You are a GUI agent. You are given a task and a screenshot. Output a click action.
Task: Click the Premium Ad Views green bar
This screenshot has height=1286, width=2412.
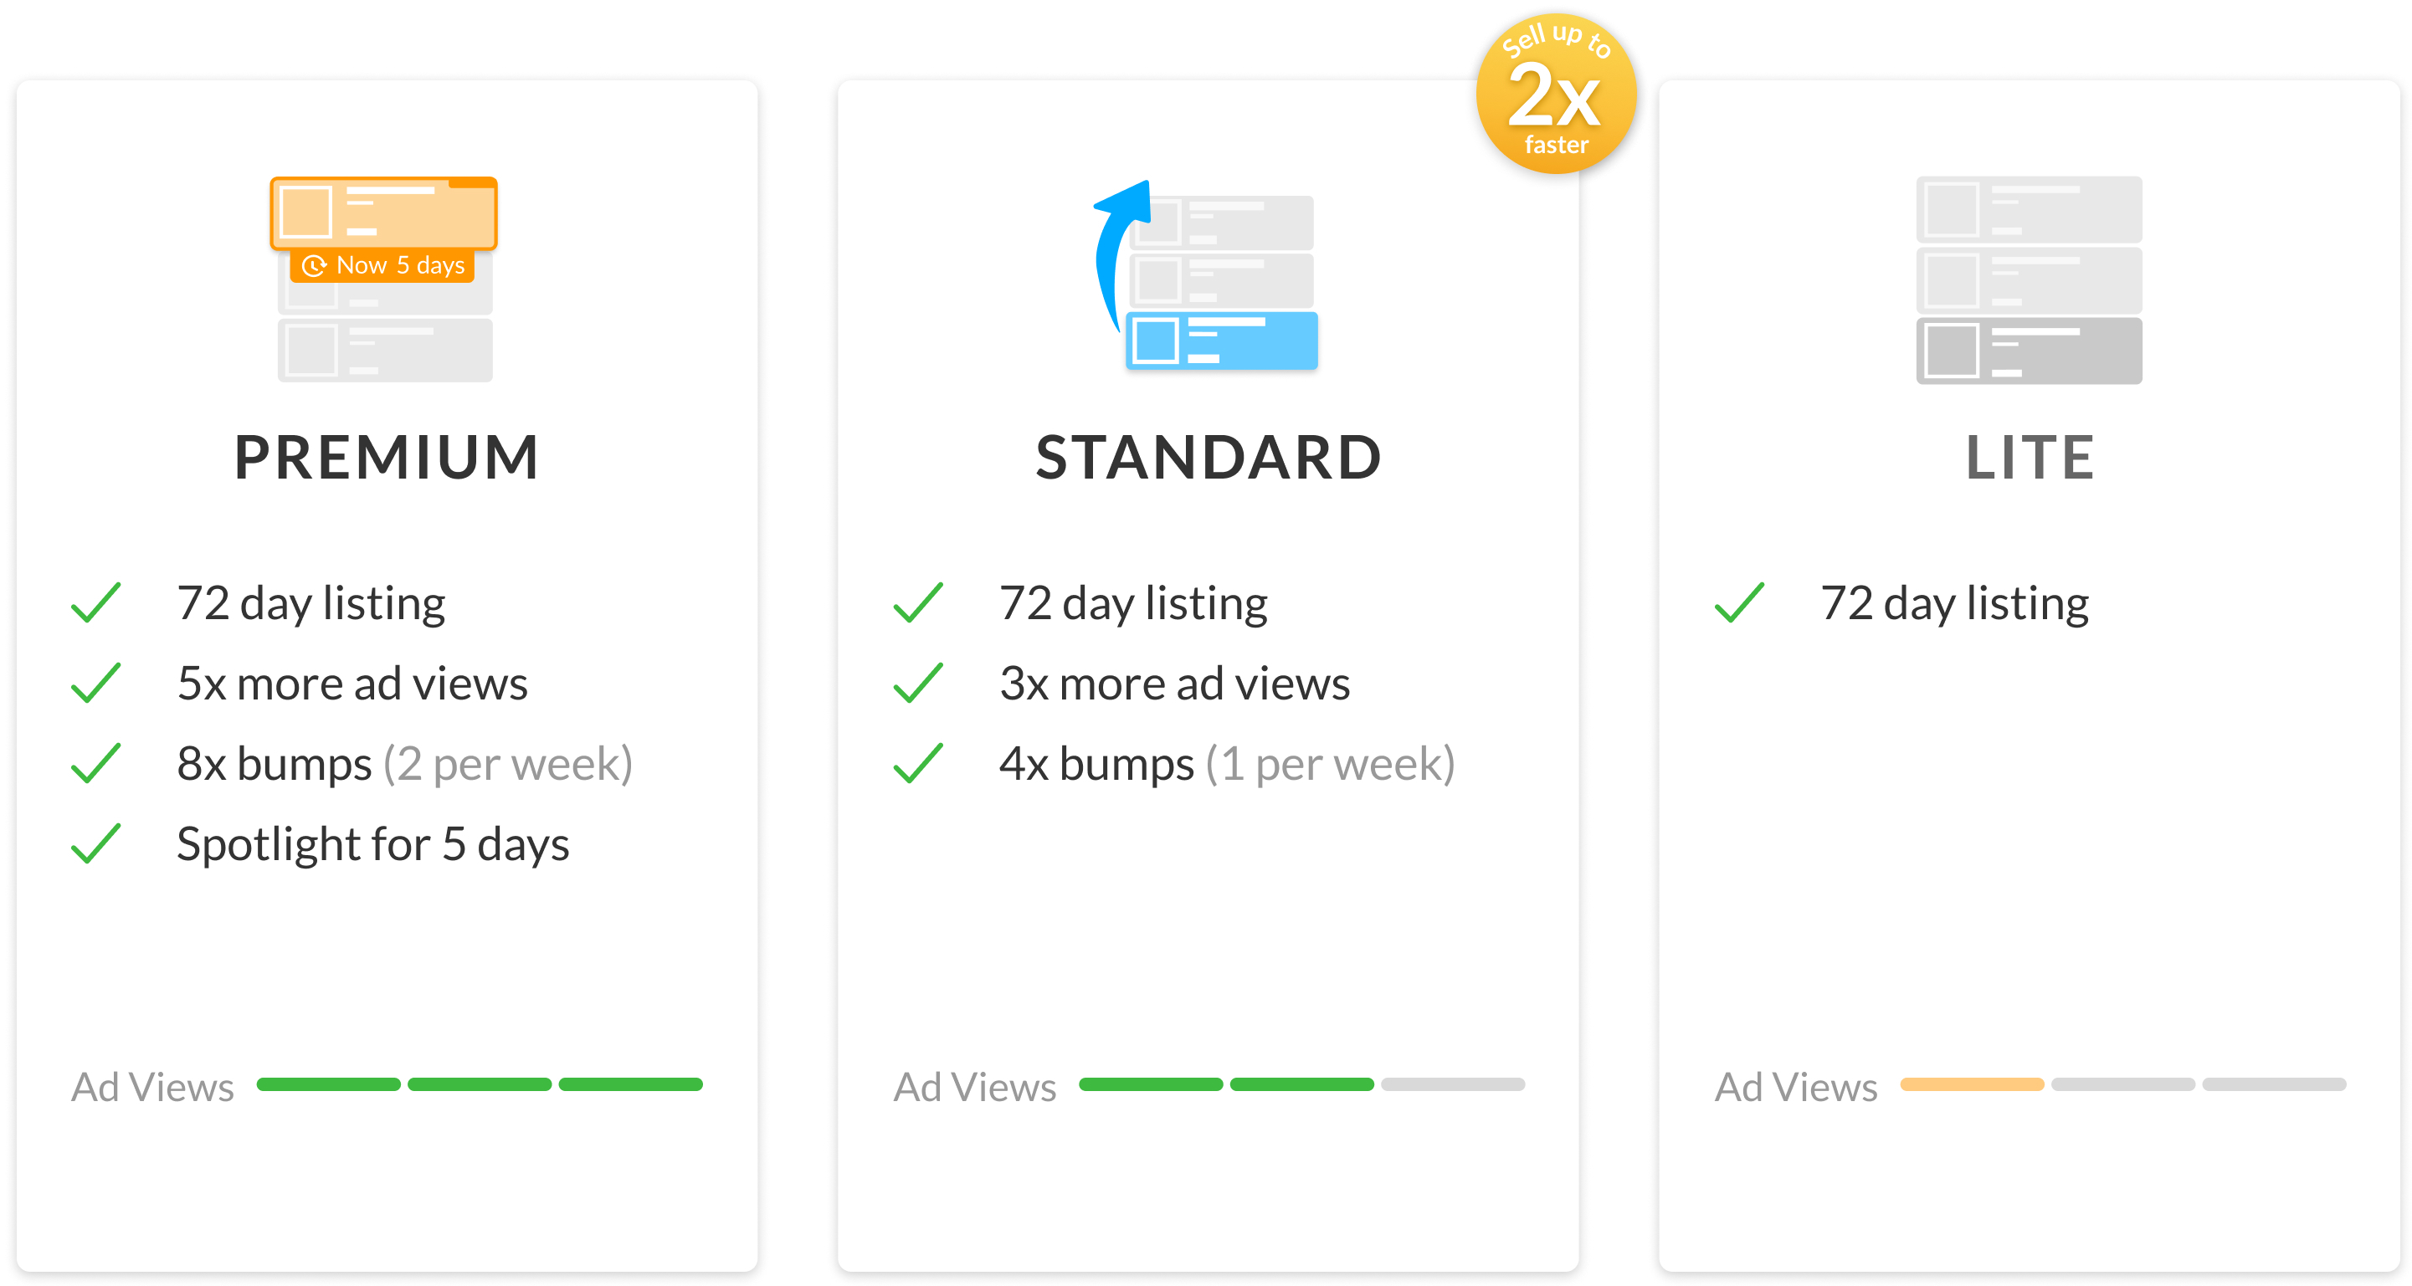(x=480, y=1084)
